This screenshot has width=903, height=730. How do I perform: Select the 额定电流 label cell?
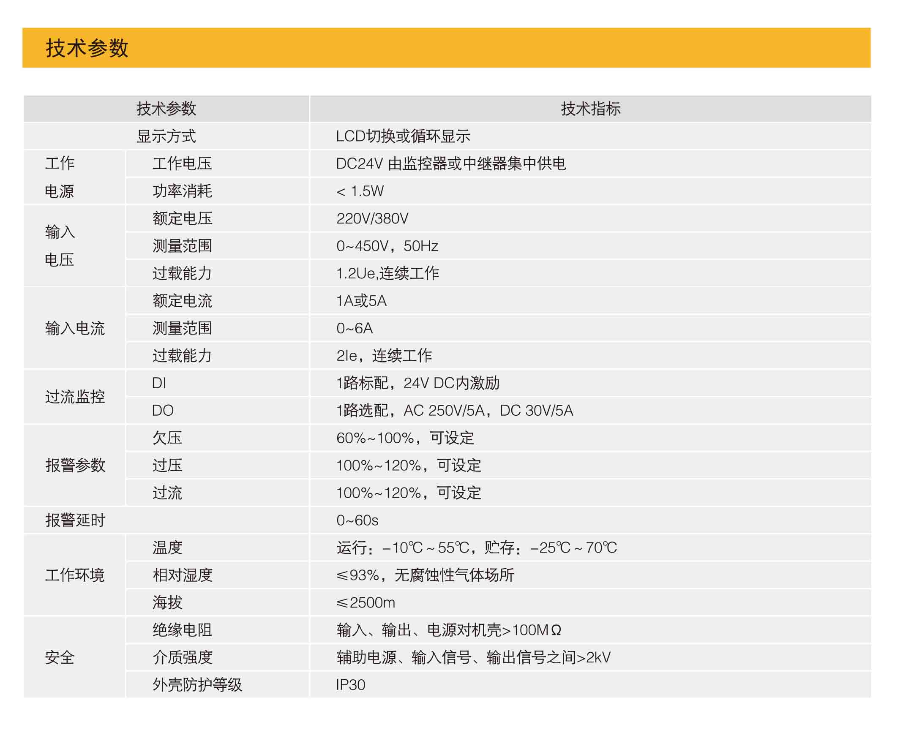coord(182,301)
